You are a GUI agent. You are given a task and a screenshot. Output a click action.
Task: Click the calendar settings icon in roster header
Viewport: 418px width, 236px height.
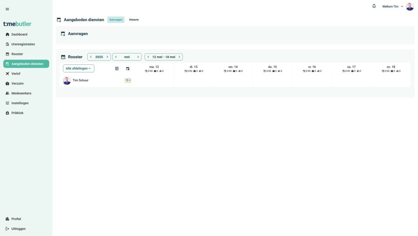pyautogui.click(x=128, y=68)
